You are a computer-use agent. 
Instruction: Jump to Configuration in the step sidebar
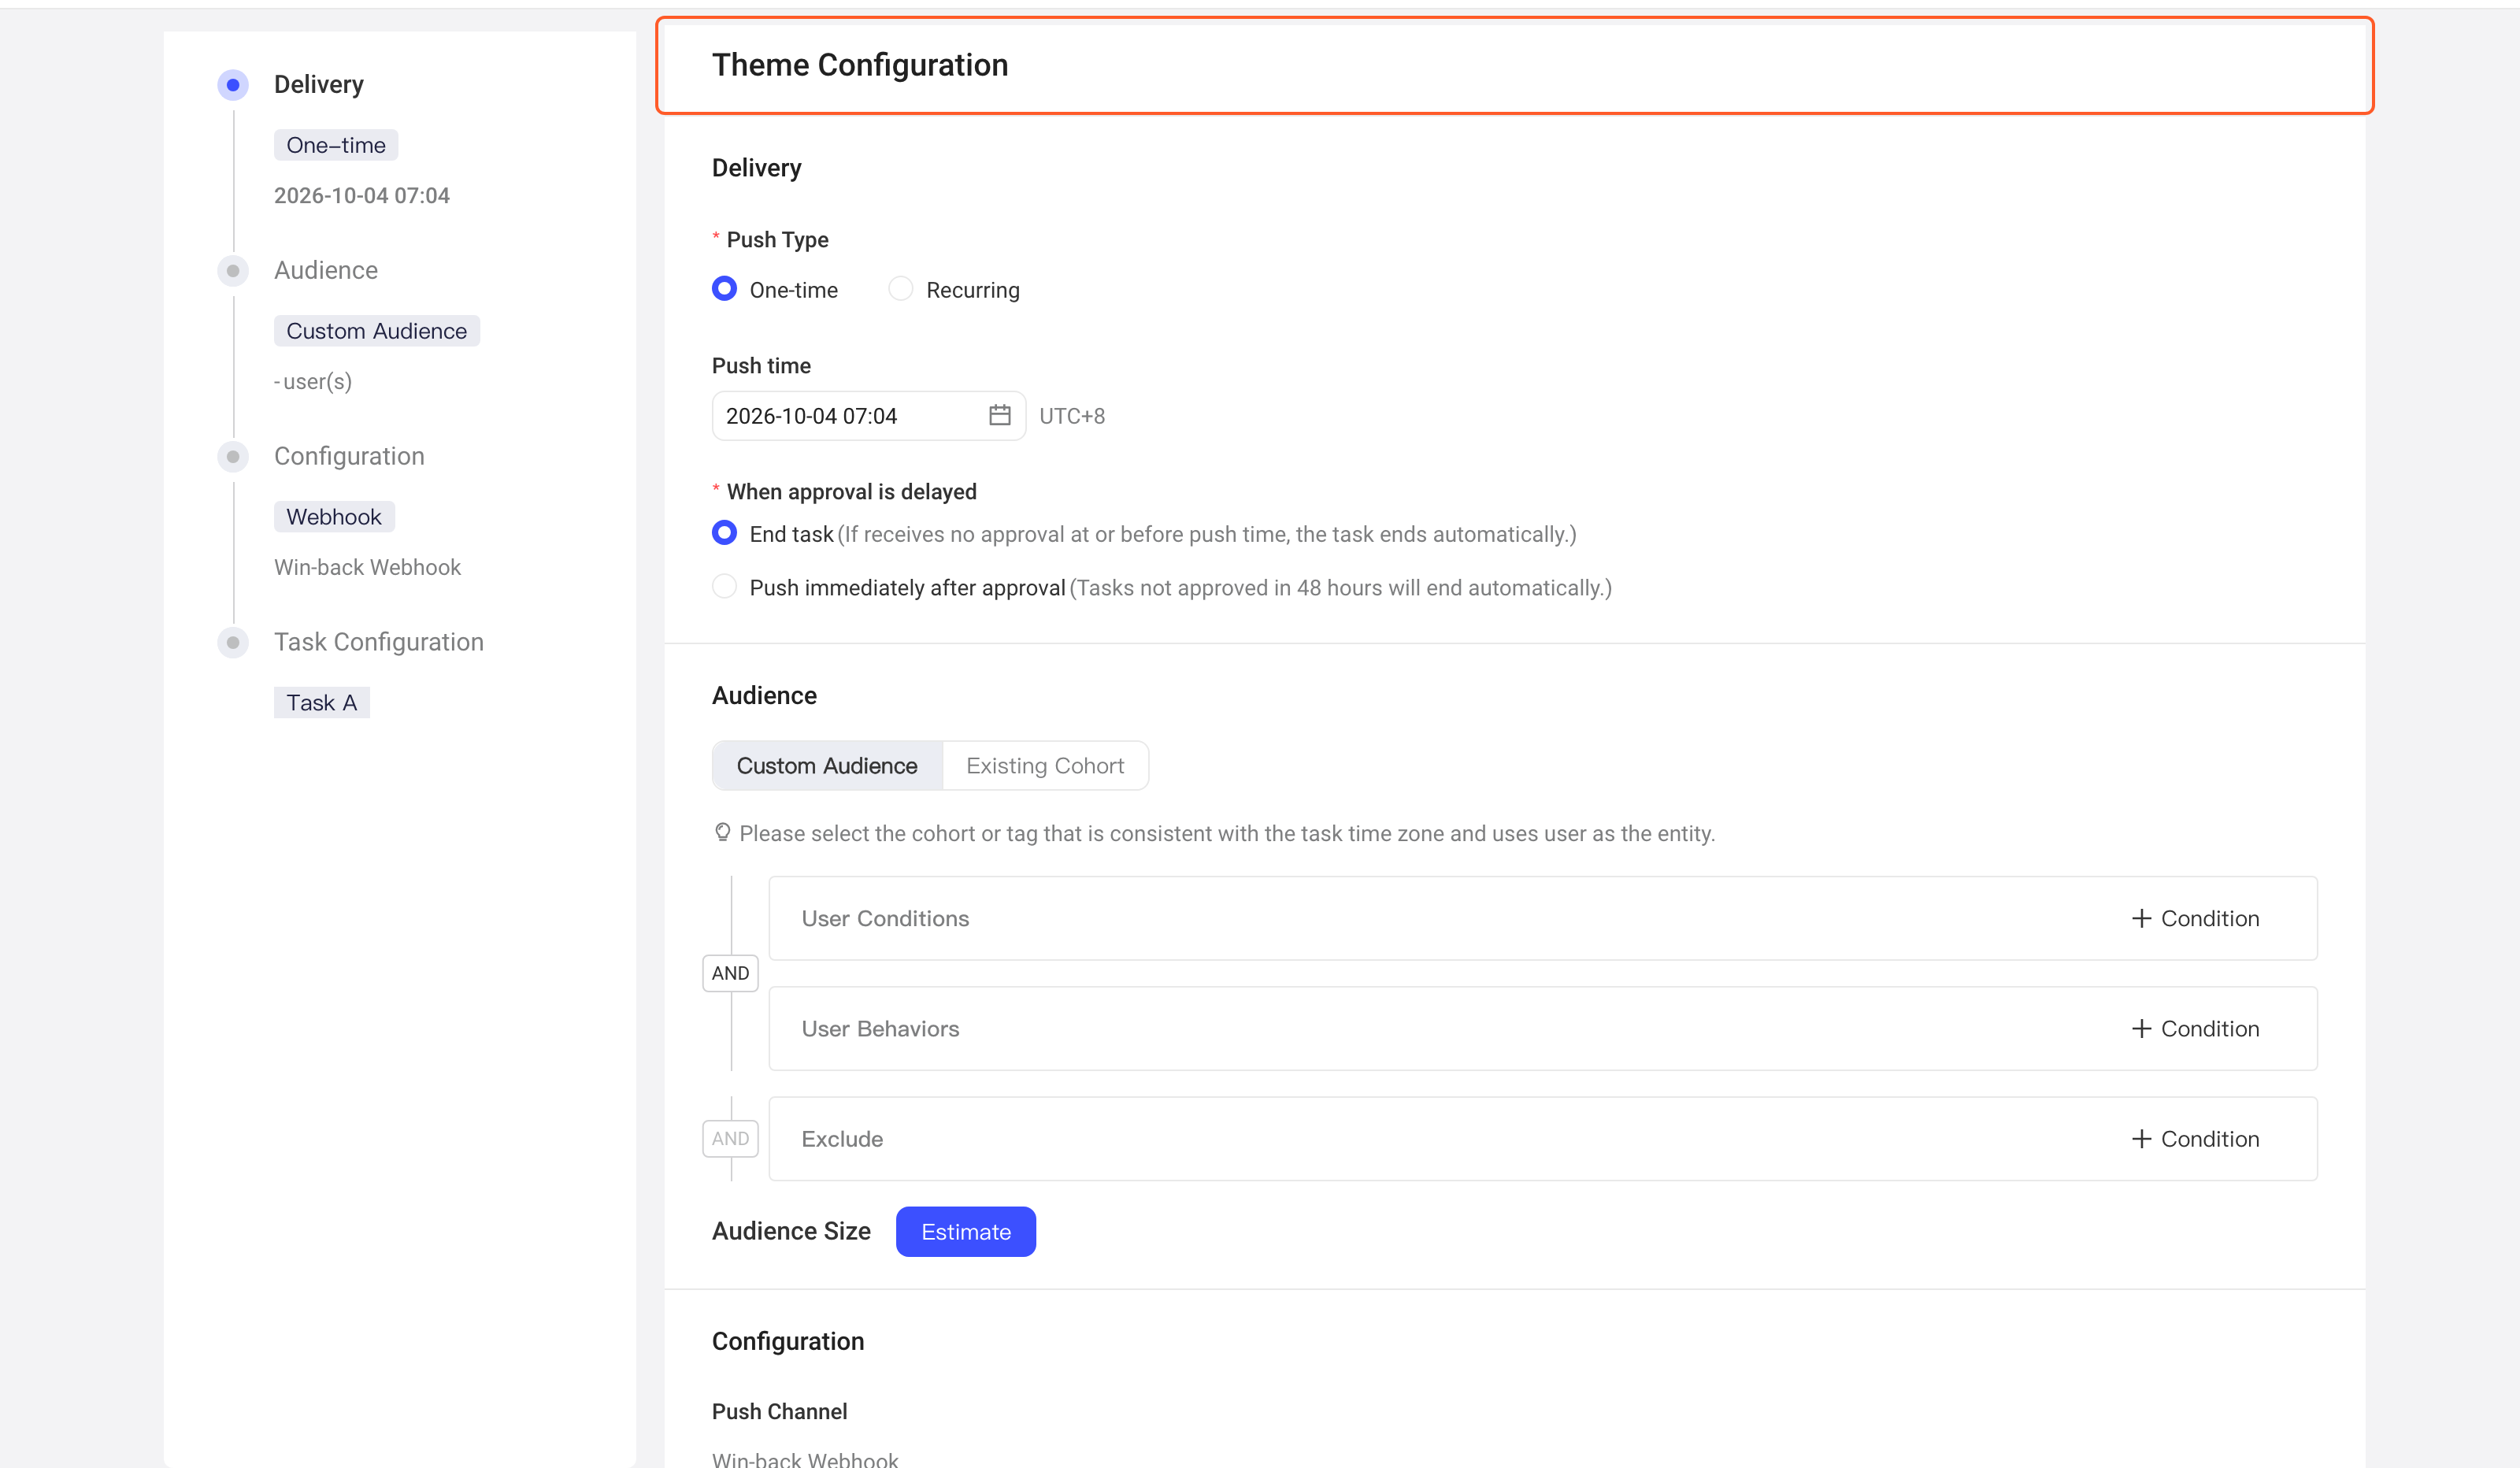point(349,457)
